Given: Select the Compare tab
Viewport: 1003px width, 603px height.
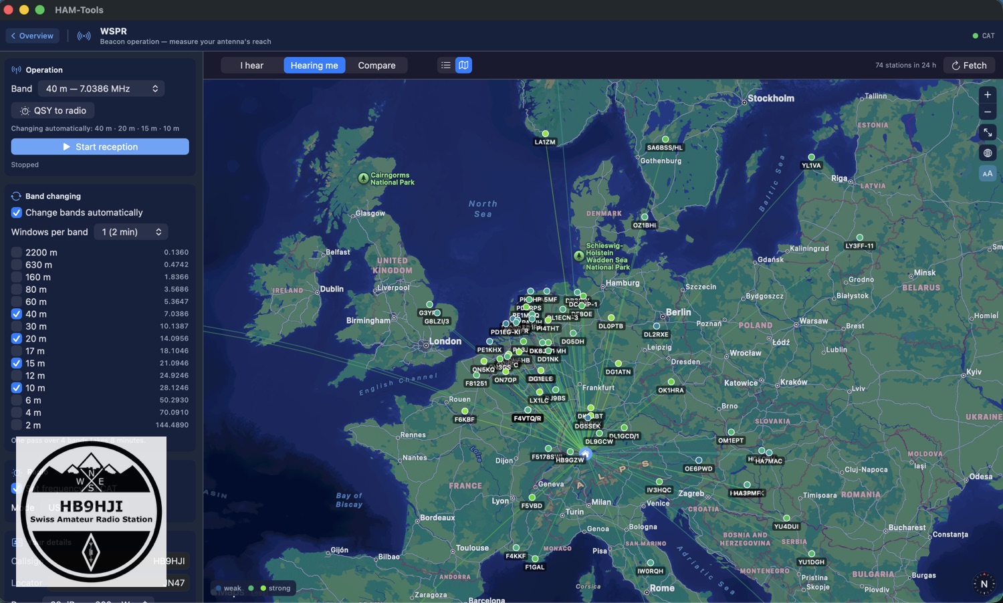Looking at the screenshot, I should pos(376,66).
